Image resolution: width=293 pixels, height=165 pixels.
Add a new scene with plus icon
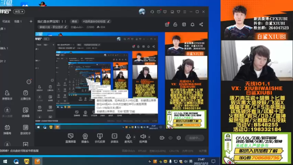pyautogui.click(x=31, y=22)
